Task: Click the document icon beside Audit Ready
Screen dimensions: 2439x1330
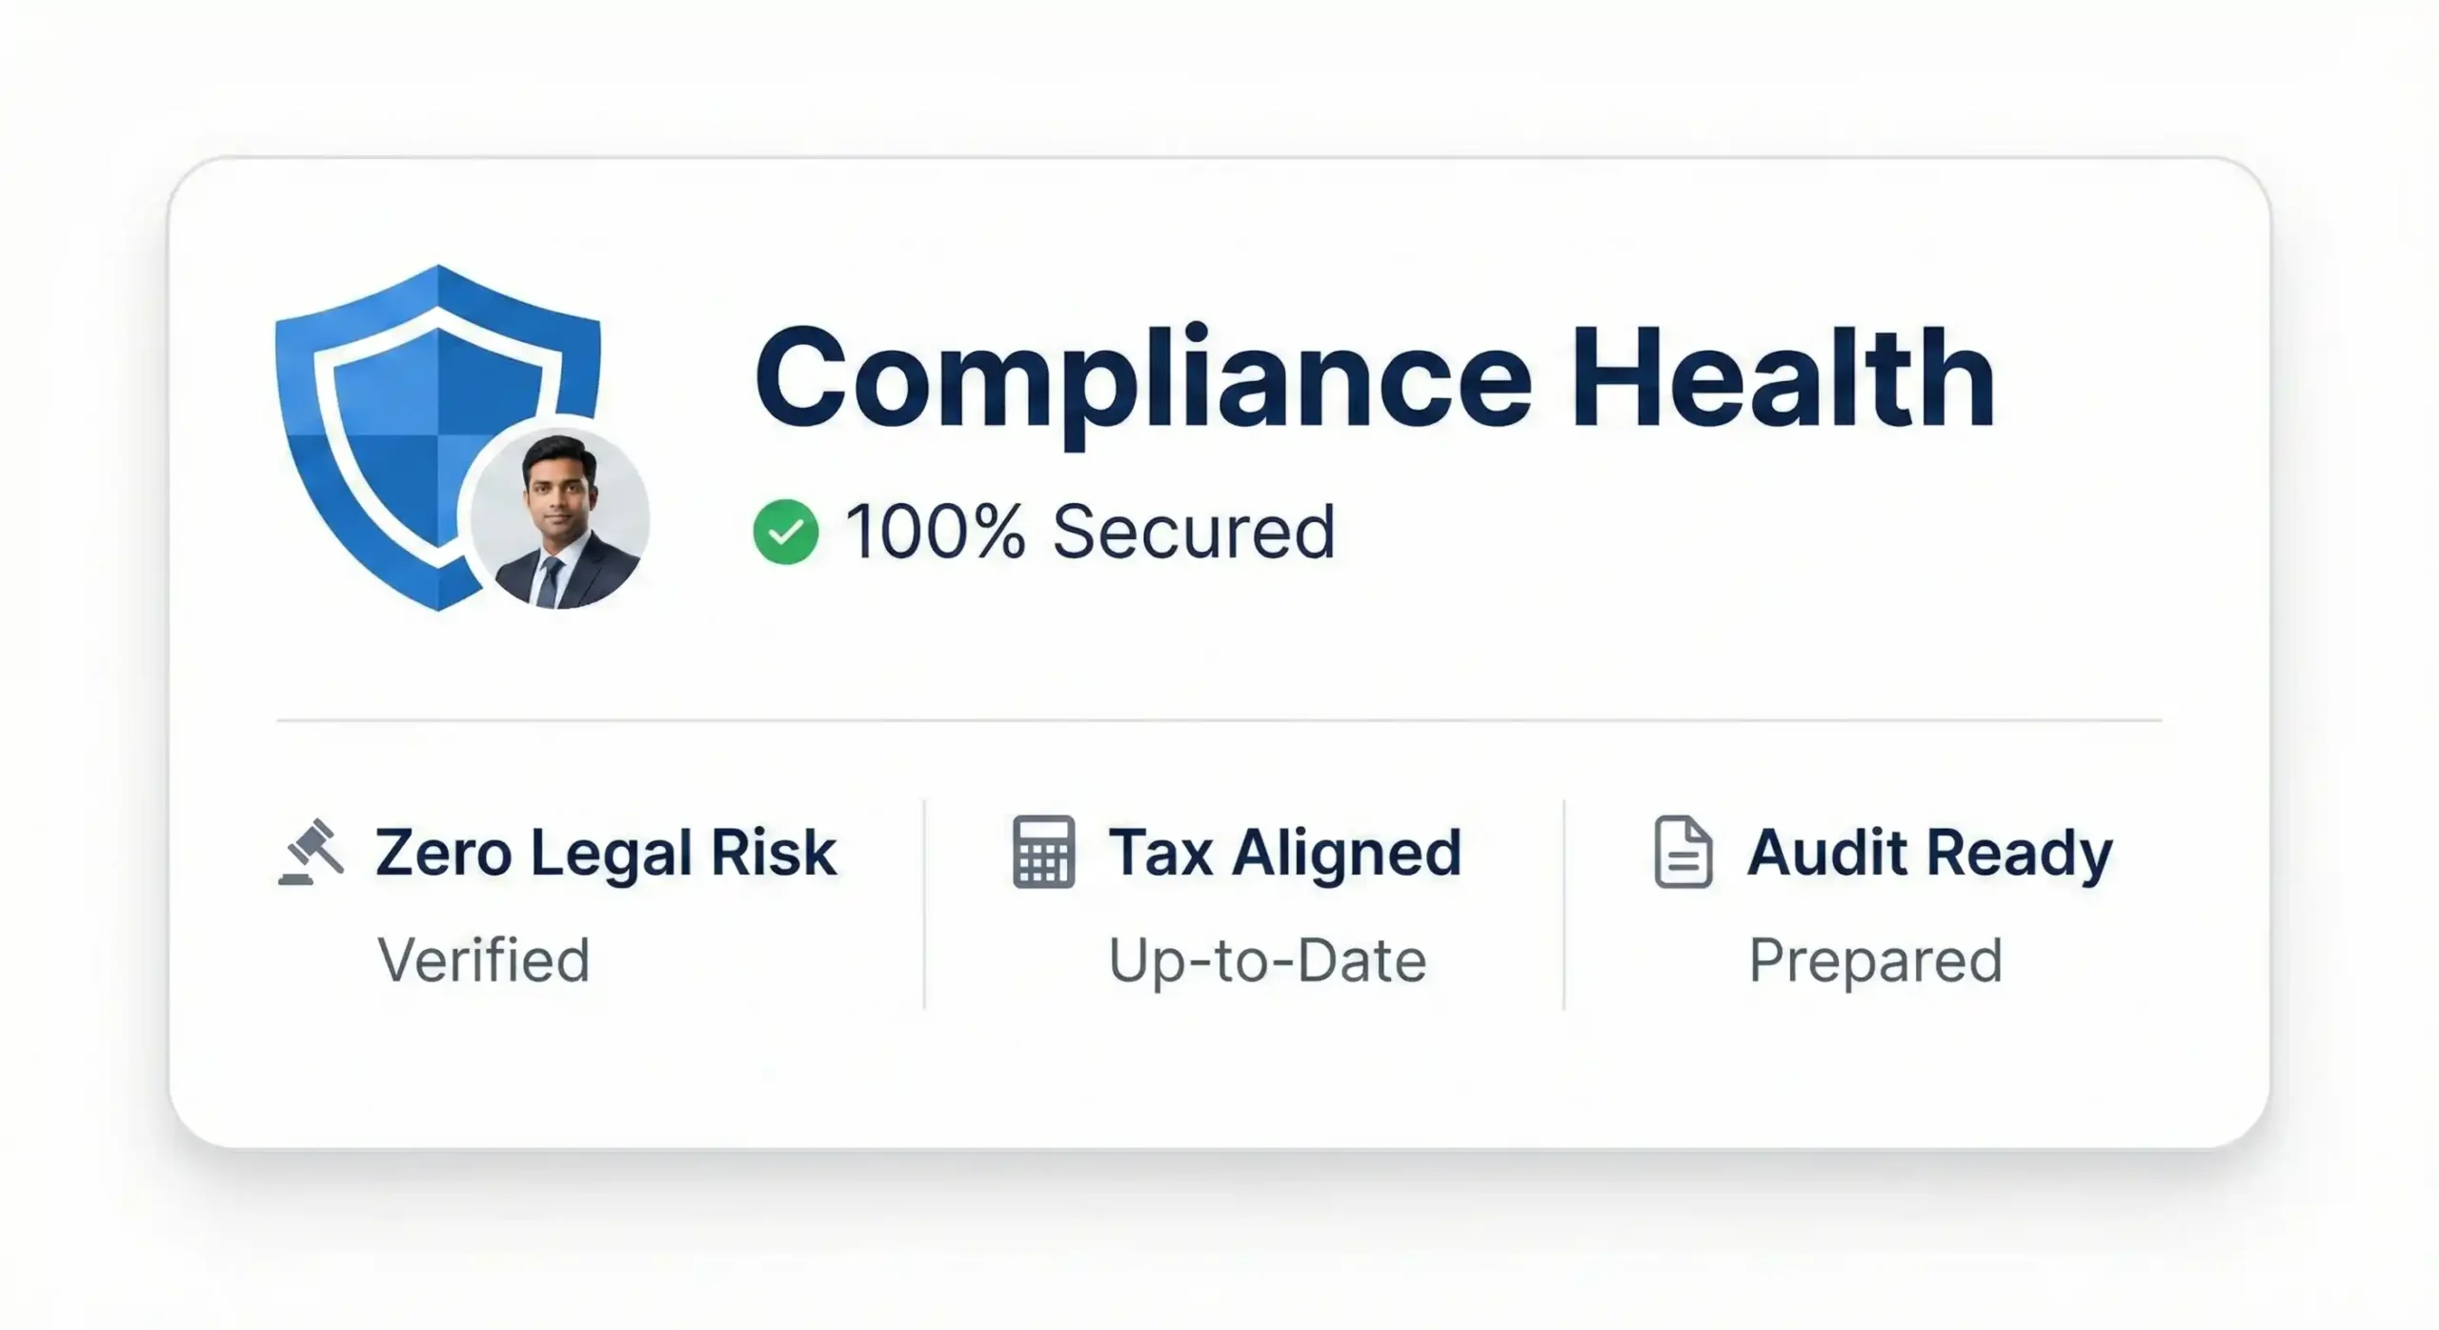Action: tap(1683, 852)
